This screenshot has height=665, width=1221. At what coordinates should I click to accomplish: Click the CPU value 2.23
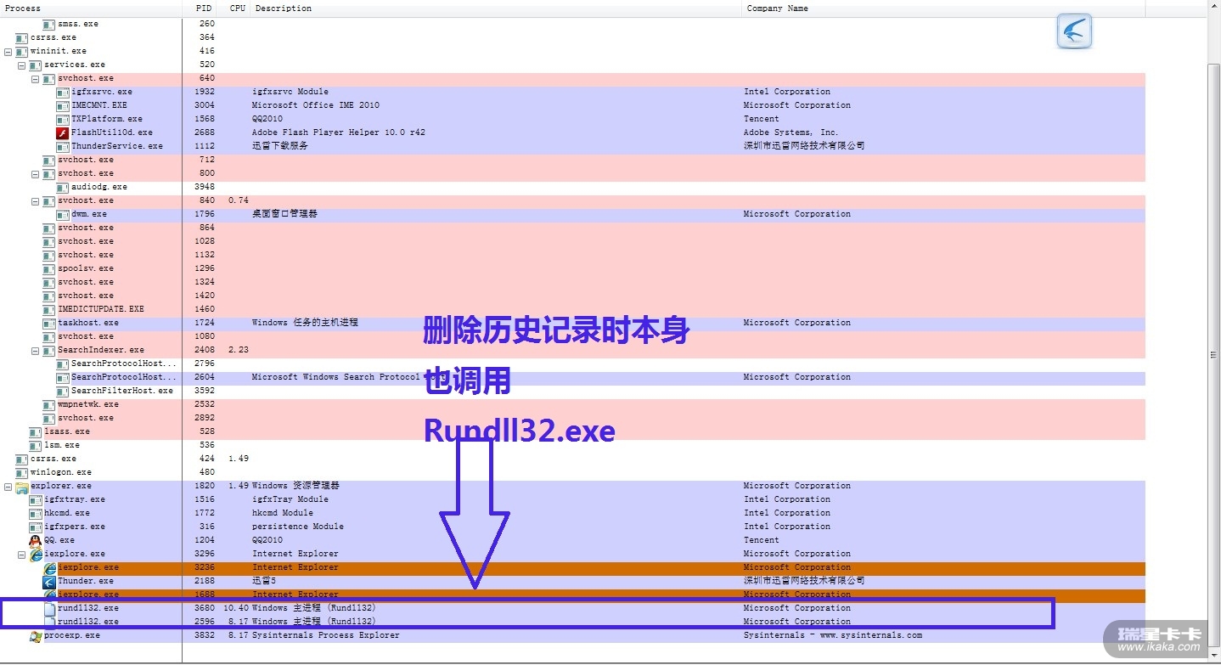(239, 350)
